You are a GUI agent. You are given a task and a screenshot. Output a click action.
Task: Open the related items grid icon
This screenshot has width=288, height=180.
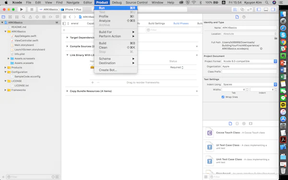tap(64, 17)
